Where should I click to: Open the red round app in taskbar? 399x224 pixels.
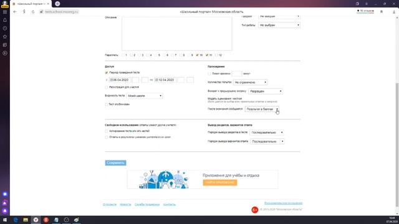coord(46,220)
